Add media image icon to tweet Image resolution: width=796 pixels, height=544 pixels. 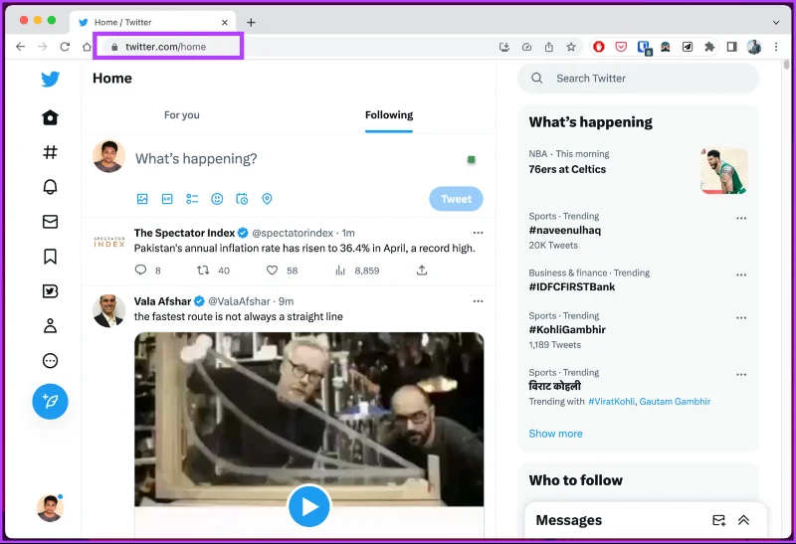(142, 199)
